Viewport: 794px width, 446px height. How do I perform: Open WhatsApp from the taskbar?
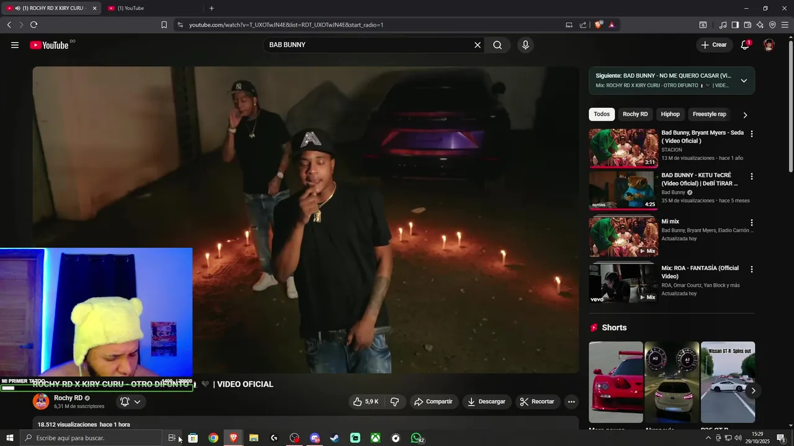pyautogui.click(x=416, y=438)
